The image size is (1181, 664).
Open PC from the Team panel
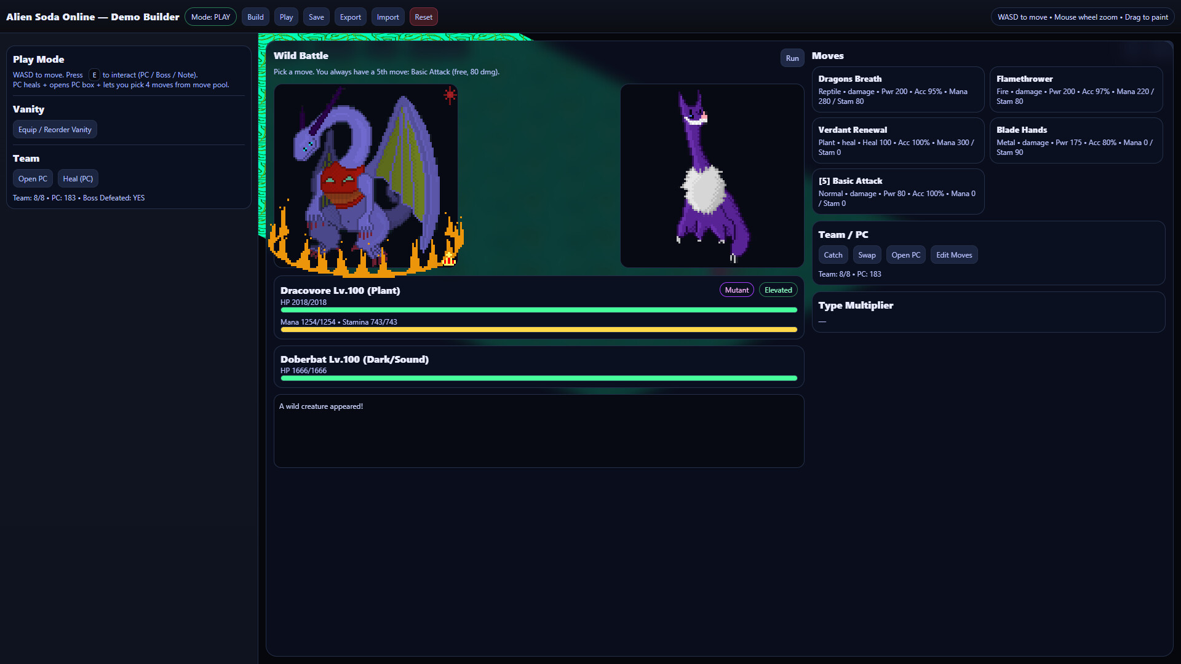(33, 178)
